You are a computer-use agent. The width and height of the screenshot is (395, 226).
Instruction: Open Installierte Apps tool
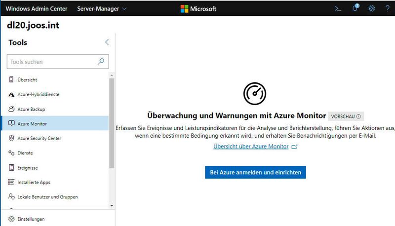[x=55, y=182]
